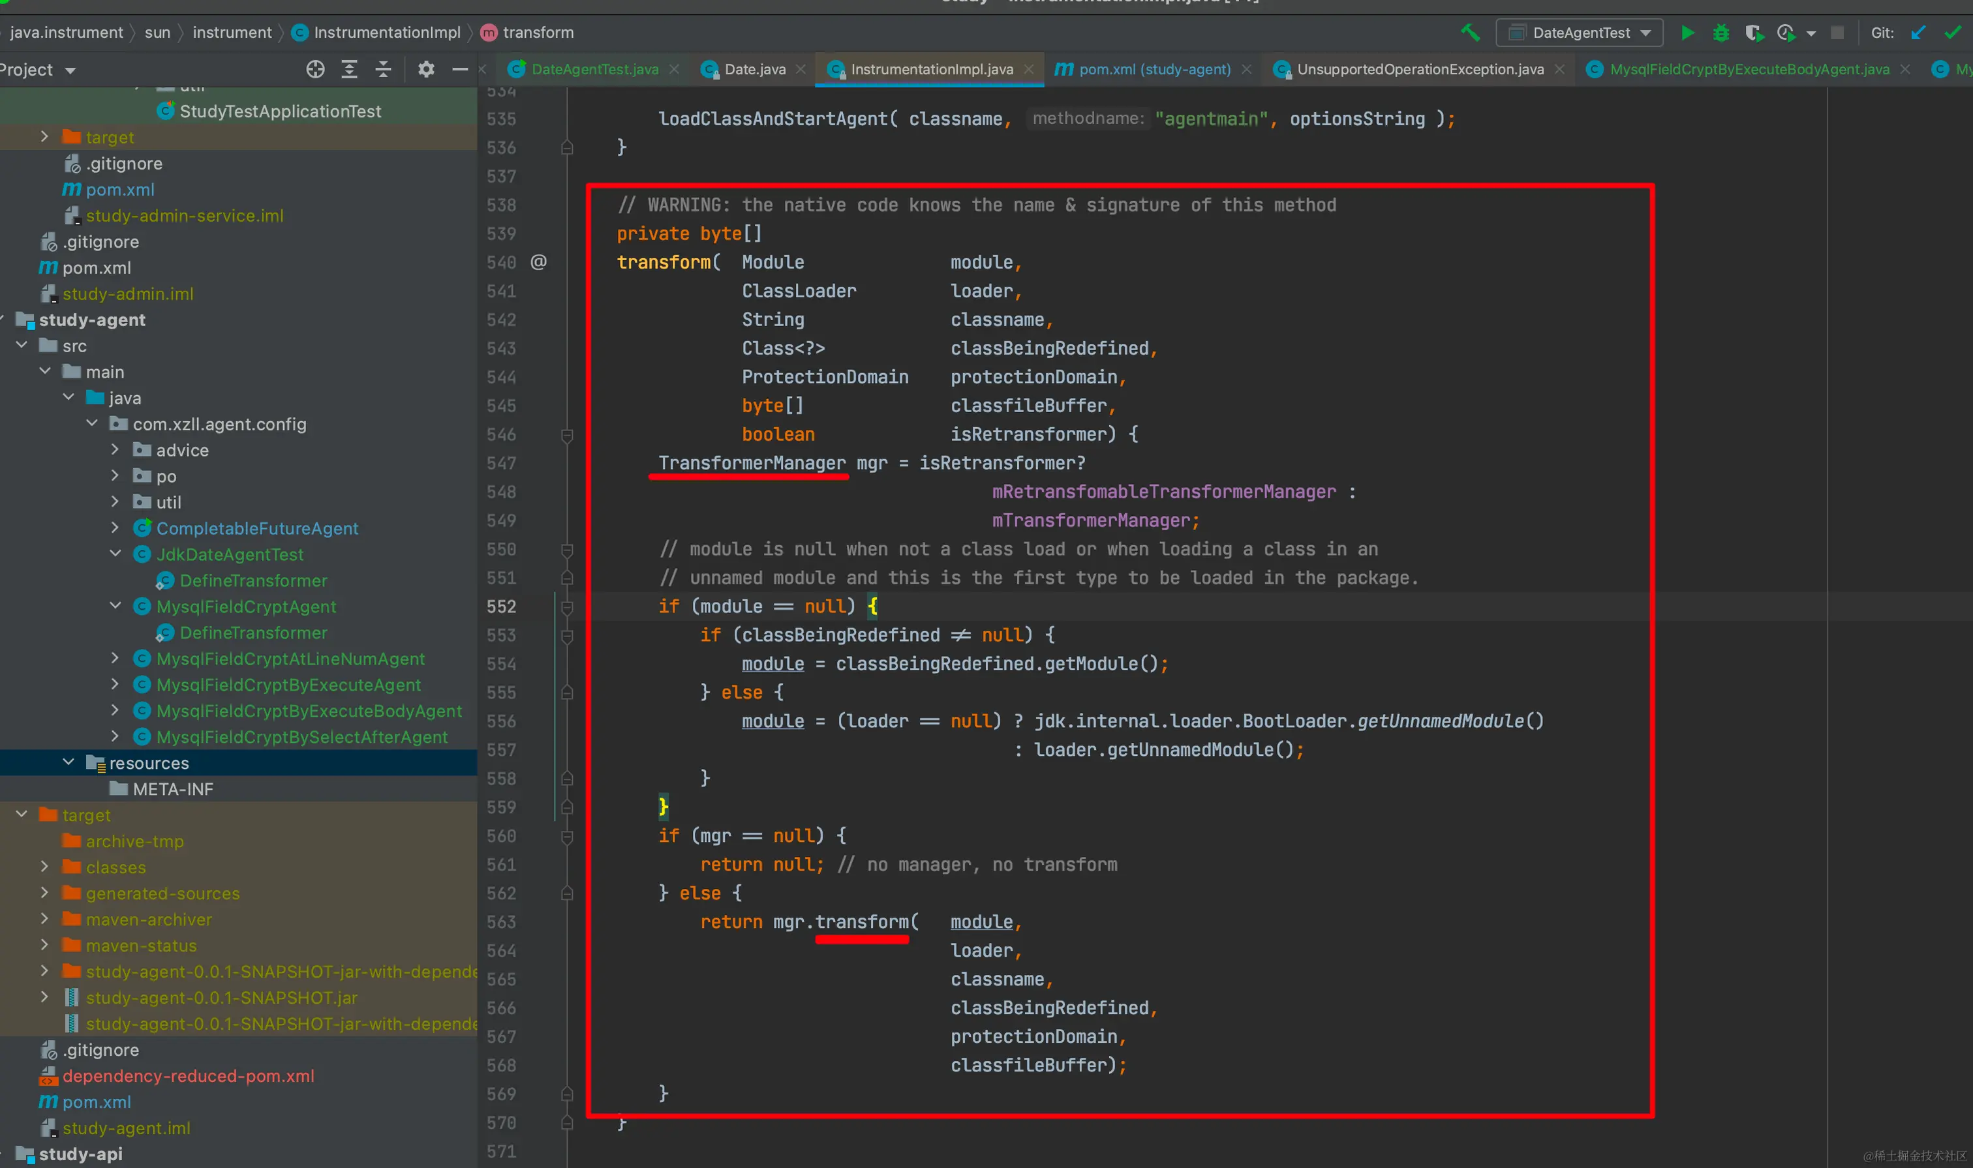Close the DateAgentTest.java tab

click(675, 69)
